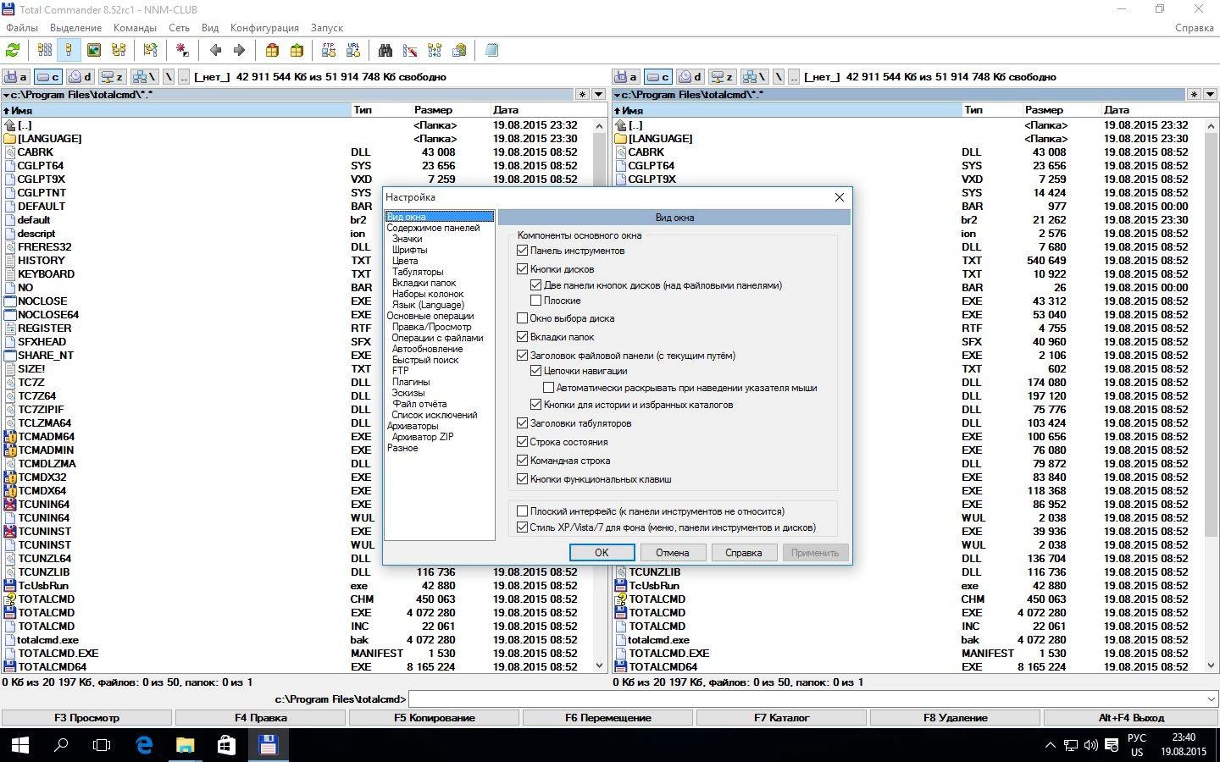Open synchronize directories toolbar icon
1220x762 pixels.
click(435, 51)
